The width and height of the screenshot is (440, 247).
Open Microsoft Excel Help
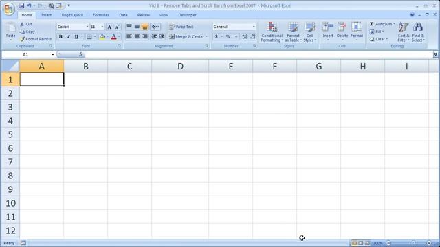click(x=412, y=15)
